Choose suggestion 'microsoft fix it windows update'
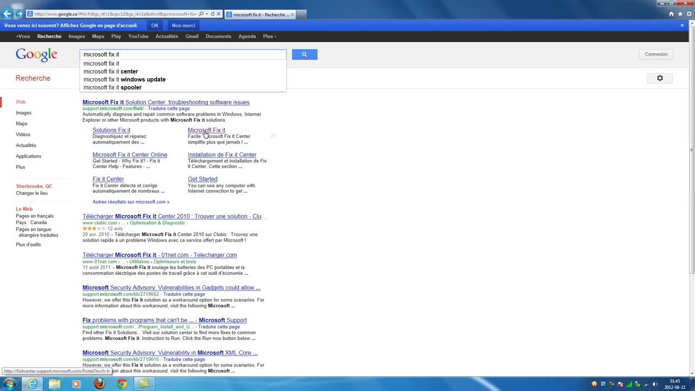Image resolution: width=695 pixels, height=391 pixels. click(x=183, y=79)
